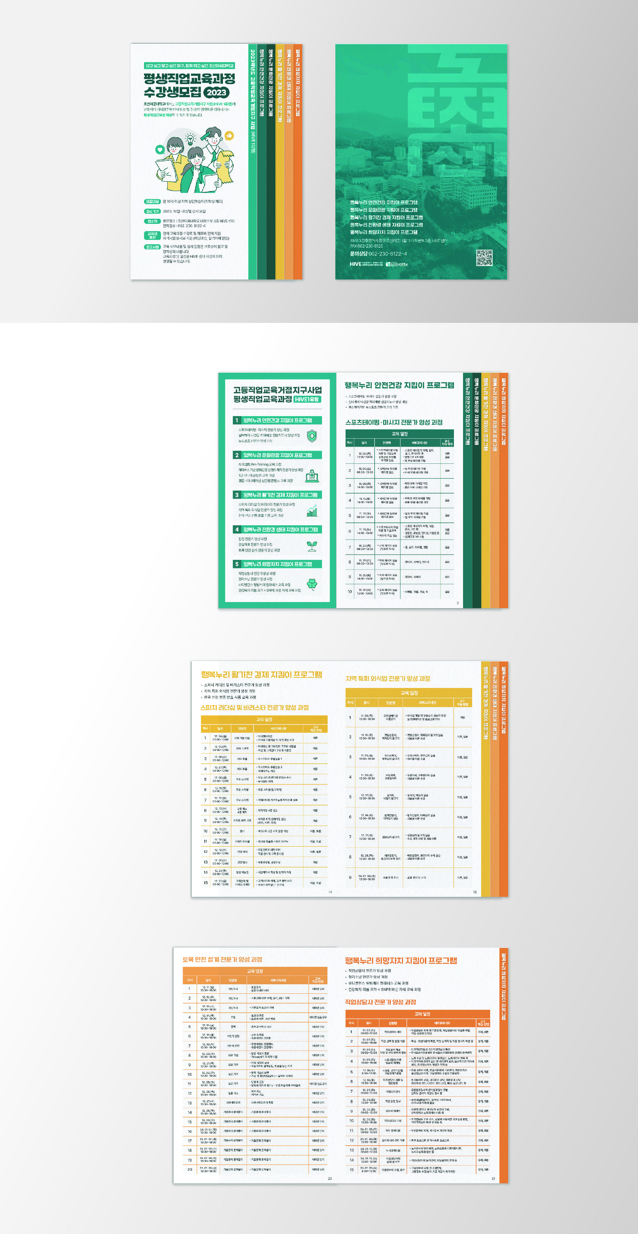
Task: Select the yellow 행복누리 활기찬 경제 tab on front cover
Action: [x=279, y=162]
